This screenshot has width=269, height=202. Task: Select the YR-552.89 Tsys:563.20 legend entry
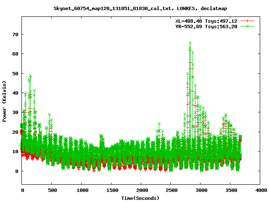pos(206,27)
